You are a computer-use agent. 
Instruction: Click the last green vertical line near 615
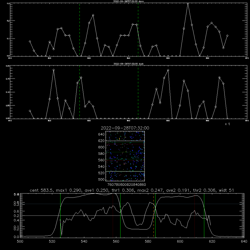point(204,215)
